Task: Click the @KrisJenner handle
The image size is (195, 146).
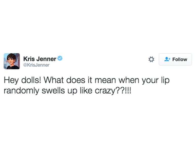Action: (36, 65)
